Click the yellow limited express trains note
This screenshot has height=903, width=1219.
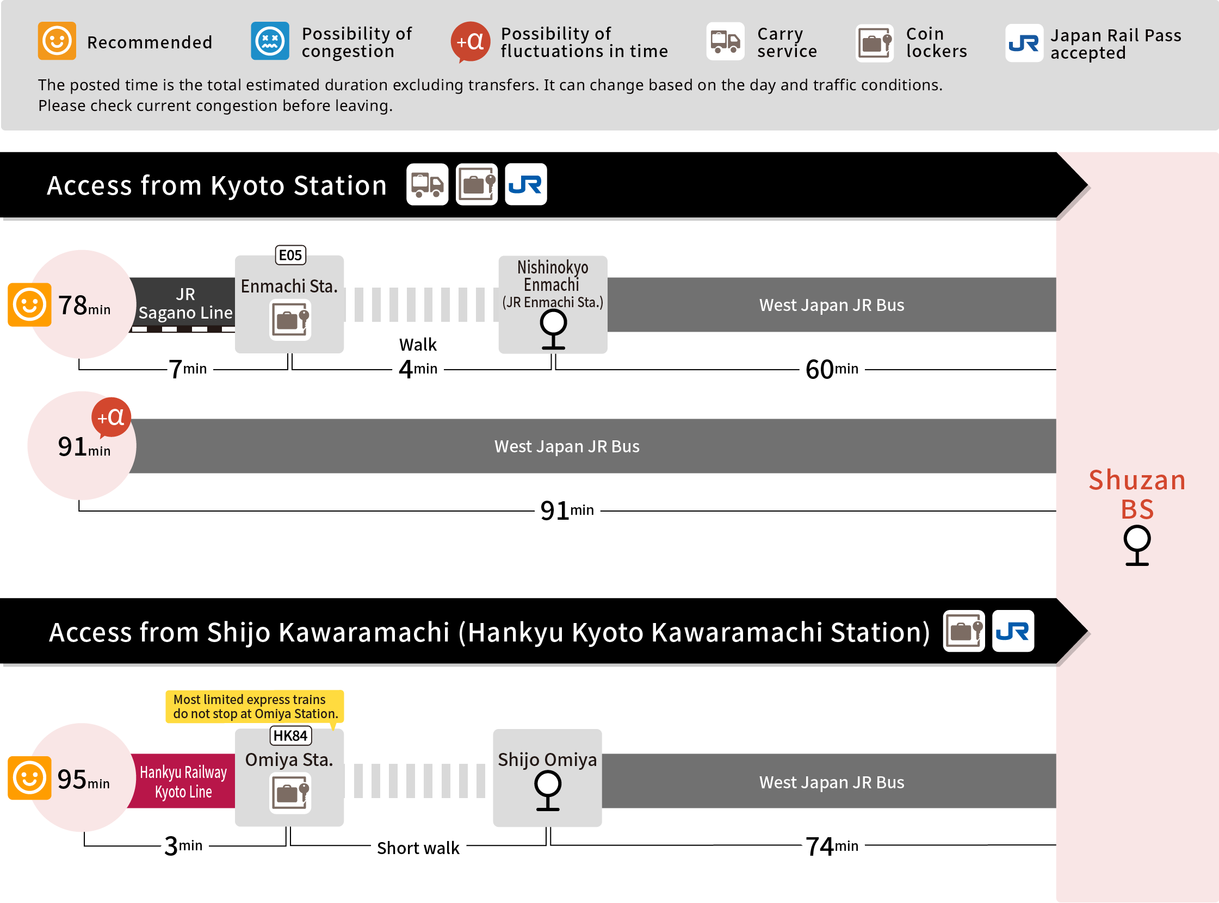point(255,707)
